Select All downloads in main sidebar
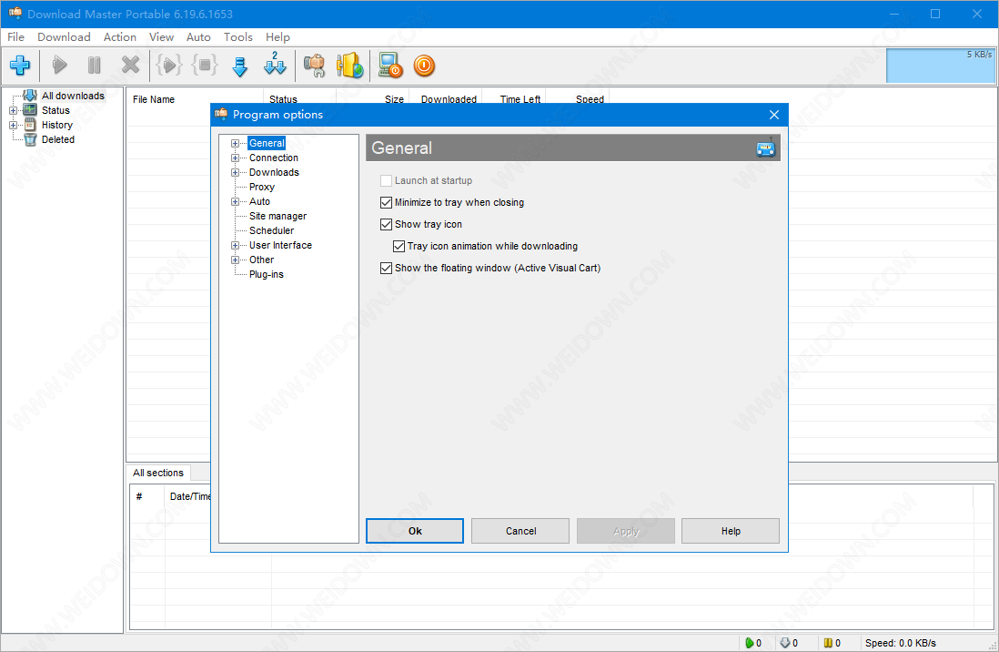This screenshot has height=652, width=999. click(x=74, y=96)
